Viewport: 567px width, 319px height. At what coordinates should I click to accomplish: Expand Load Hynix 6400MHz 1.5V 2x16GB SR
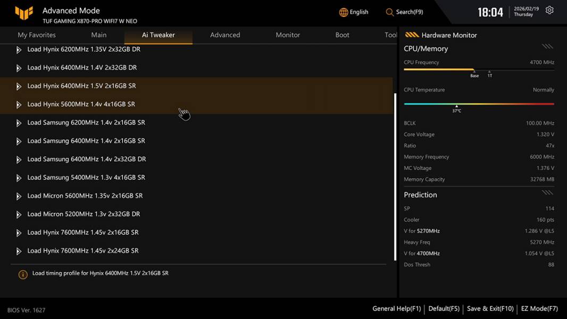19,86
